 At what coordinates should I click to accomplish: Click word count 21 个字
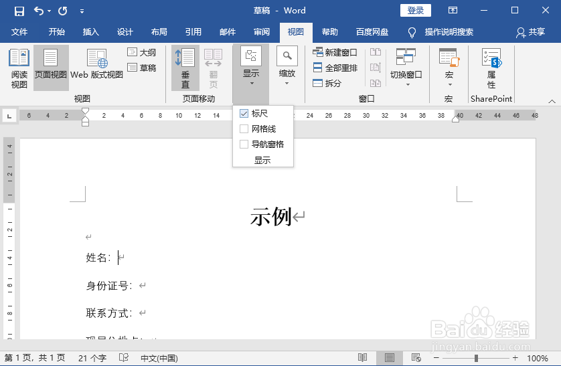point(92,358)
